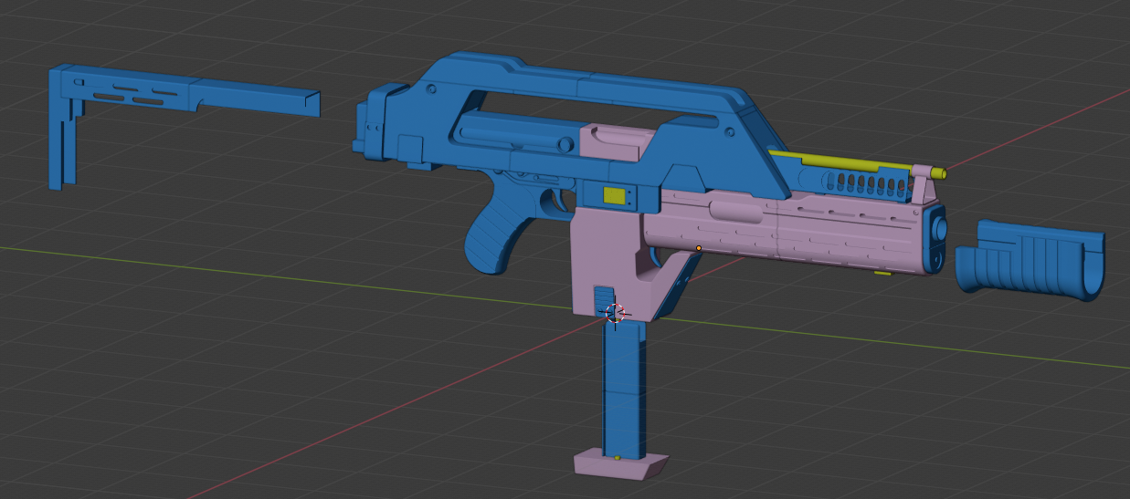The width and height of the screenshot is (1130, 499).
Task: Select the yellow ammo counter display
Action: point(614,195)
